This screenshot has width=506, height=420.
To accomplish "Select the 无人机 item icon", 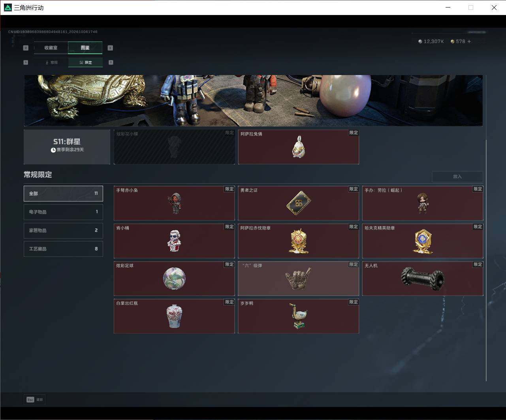I will (423, 279).
